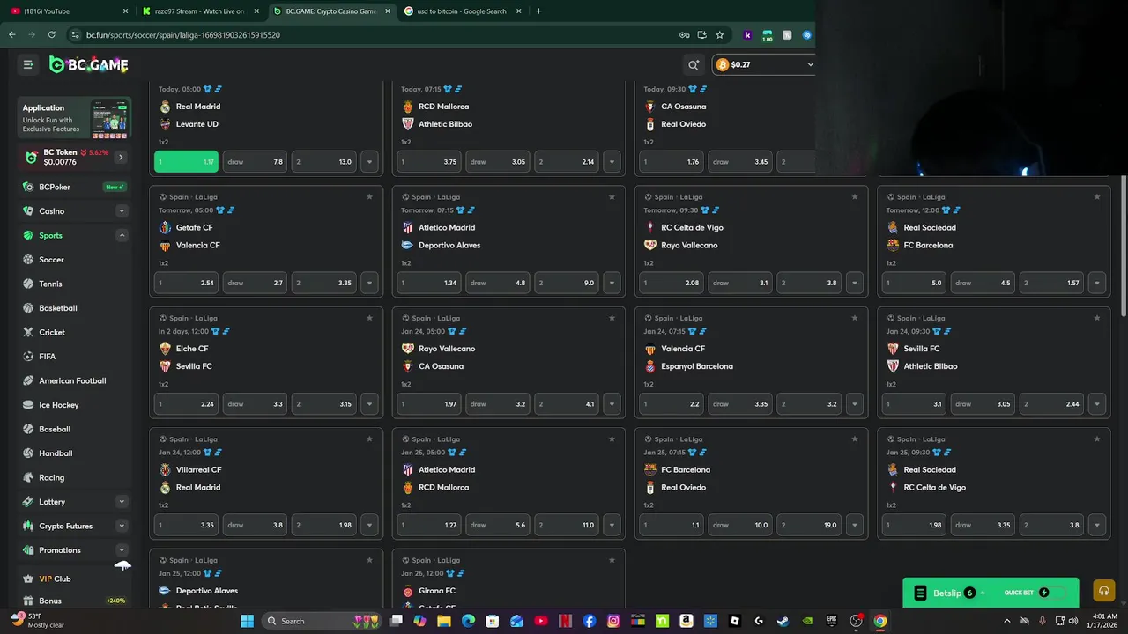The width and height of the screenshot is (1128, 634).
Task: Open the Windows Start button
Action: pyautogui.click(x=248, y=621)
